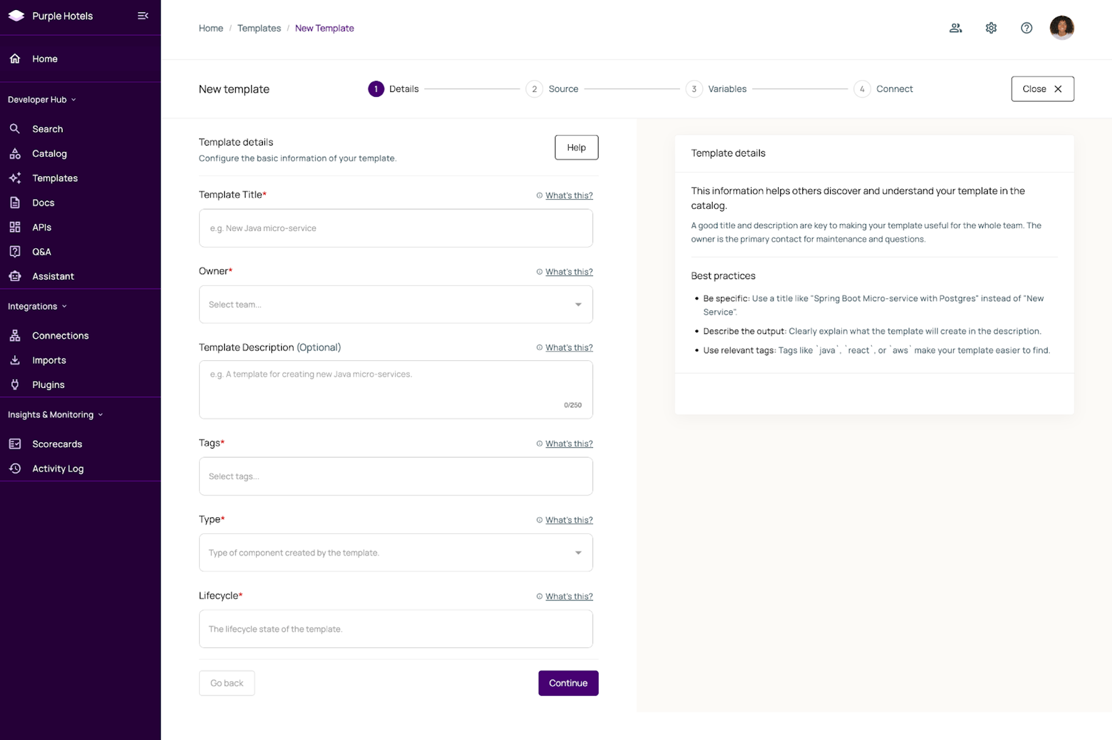Collapse the Integrations section

pyautogui.click(x=37, y=306)
